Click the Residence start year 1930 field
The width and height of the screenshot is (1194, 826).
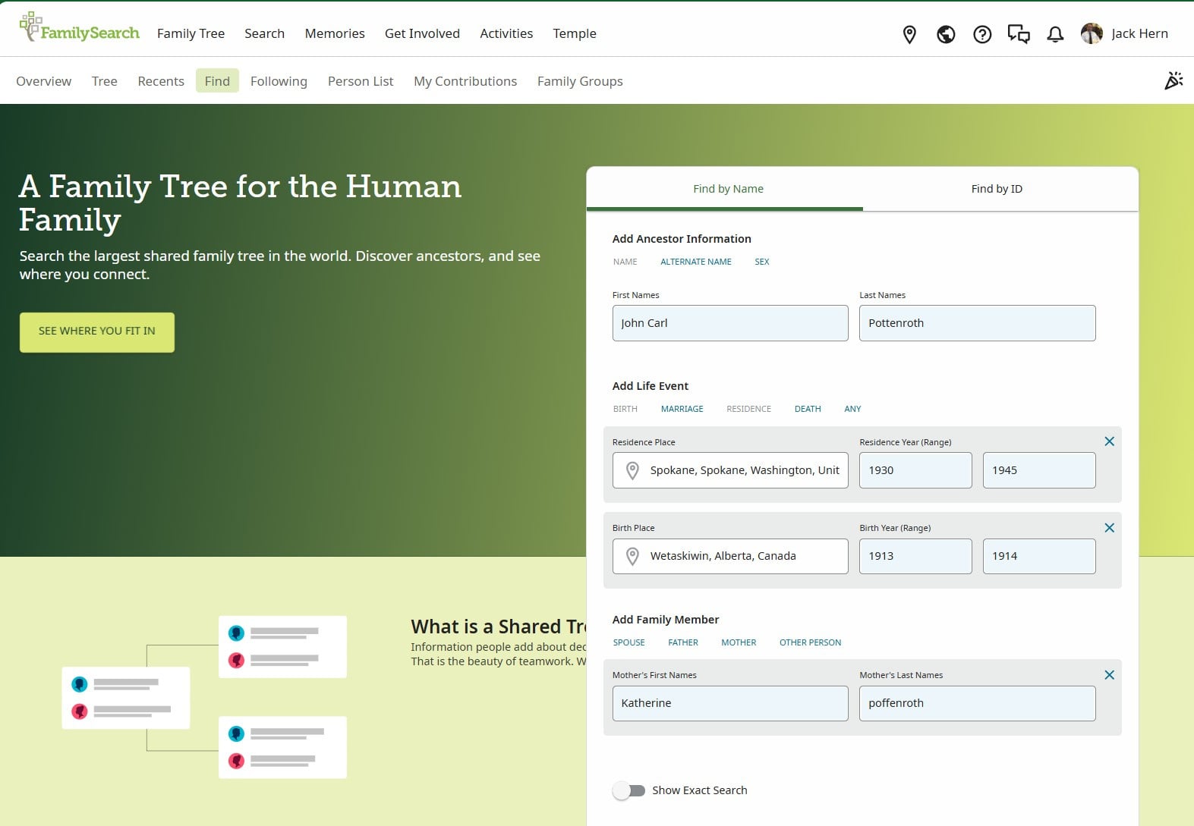(x=915, y=470)
